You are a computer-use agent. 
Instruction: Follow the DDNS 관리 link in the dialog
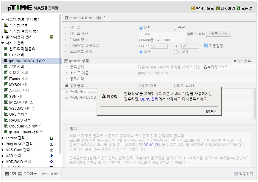(149, 99)
